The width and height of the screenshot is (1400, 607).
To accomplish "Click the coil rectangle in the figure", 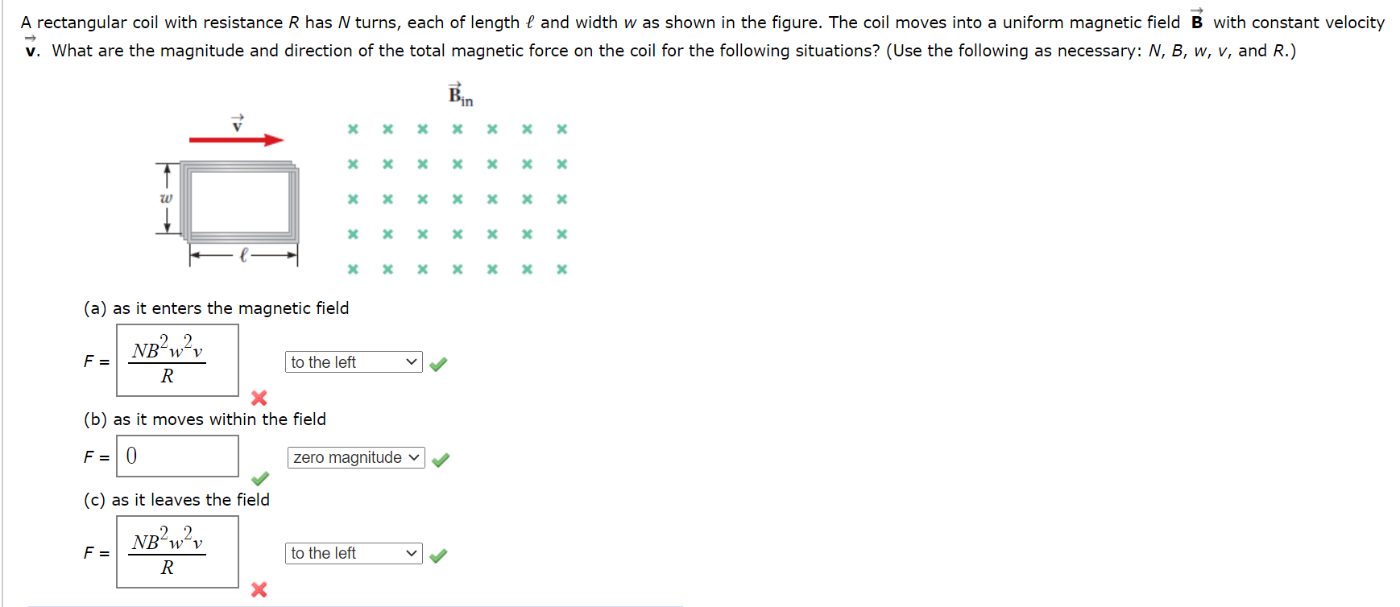I will [238, 201].
